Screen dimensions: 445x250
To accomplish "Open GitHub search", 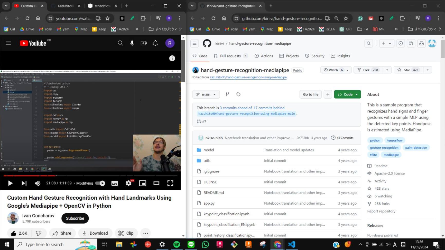I will (x=369, y=43).
